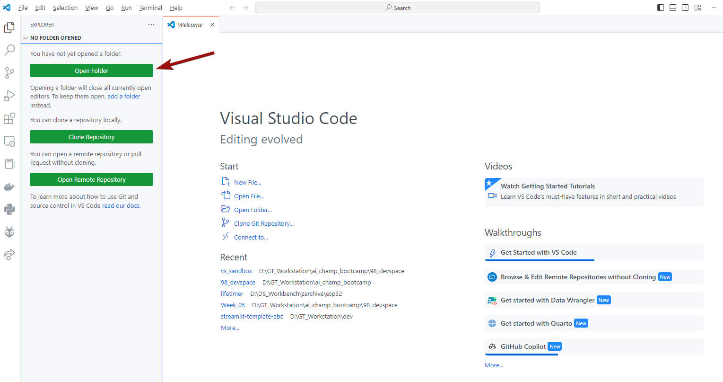
Task: Click More... under Walkthroughs
Action: click(494, 365)
